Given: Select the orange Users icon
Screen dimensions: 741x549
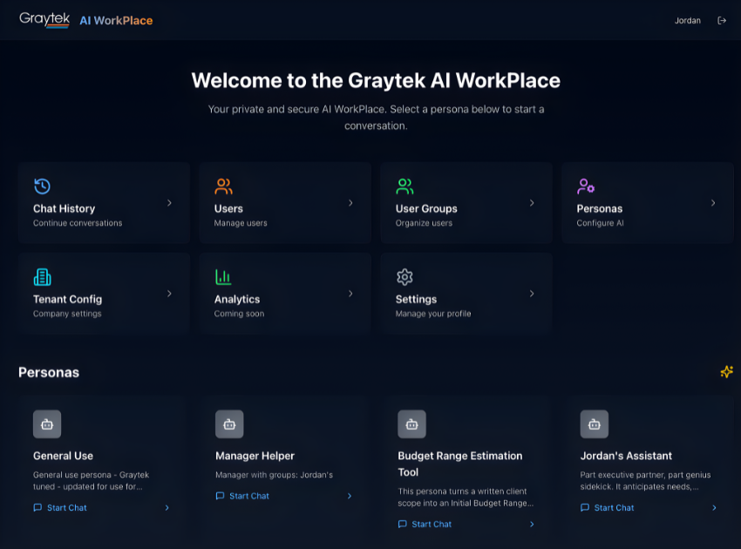Looking at the screenshot, I should [223, 185].
